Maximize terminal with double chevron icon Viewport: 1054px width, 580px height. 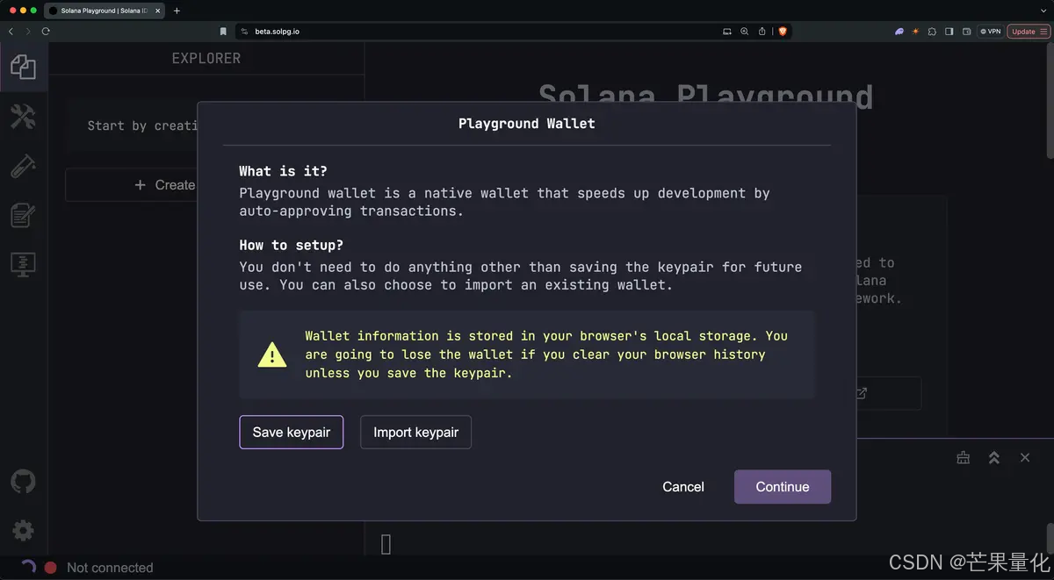[x=994, y=458]
